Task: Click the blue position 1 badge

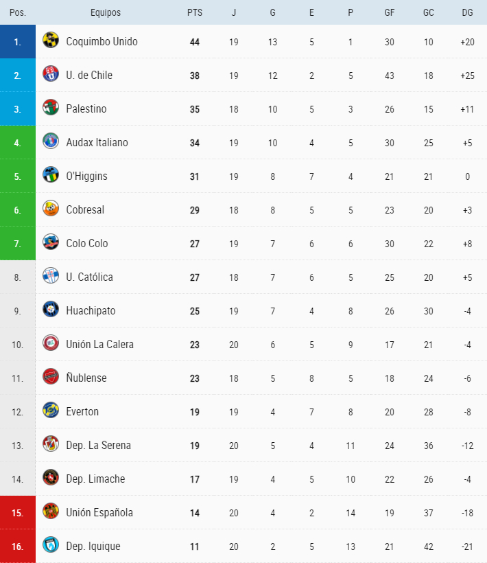Action: point(18,41)
